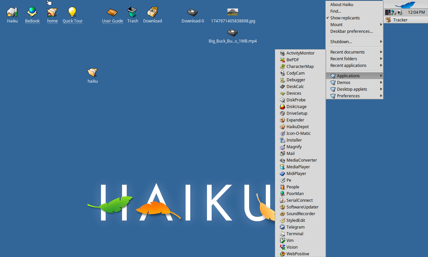Expand the Applications submenu entry
428x257 pixels.
click(354, 76)
